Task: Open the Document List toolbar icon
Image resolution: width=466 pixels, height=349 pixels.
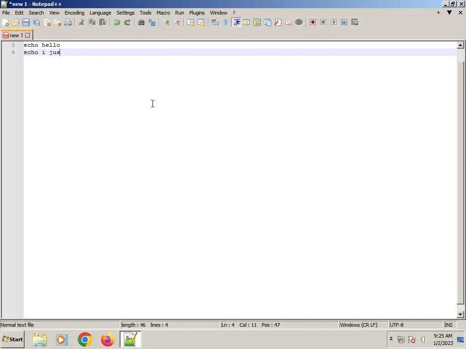Action: point(268,23)
